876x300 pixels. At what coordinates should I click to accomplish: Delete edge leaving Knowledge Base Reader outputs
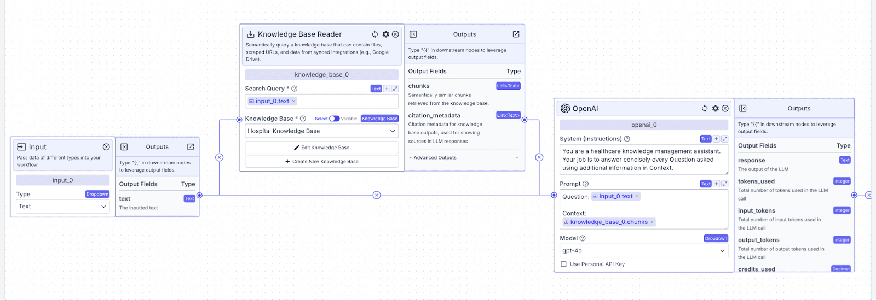click(x=539, y=157)
